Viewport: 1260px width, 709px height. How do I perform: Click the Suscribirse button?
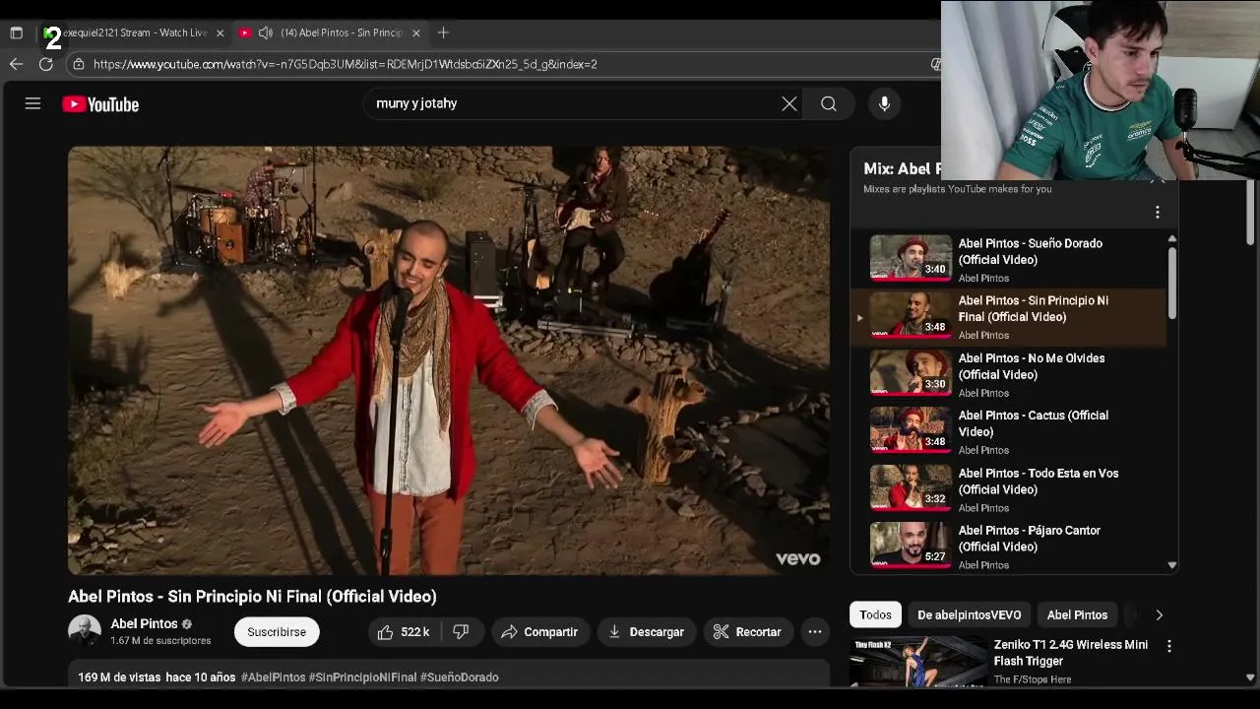pyautogui.click(x=277, y=632)
